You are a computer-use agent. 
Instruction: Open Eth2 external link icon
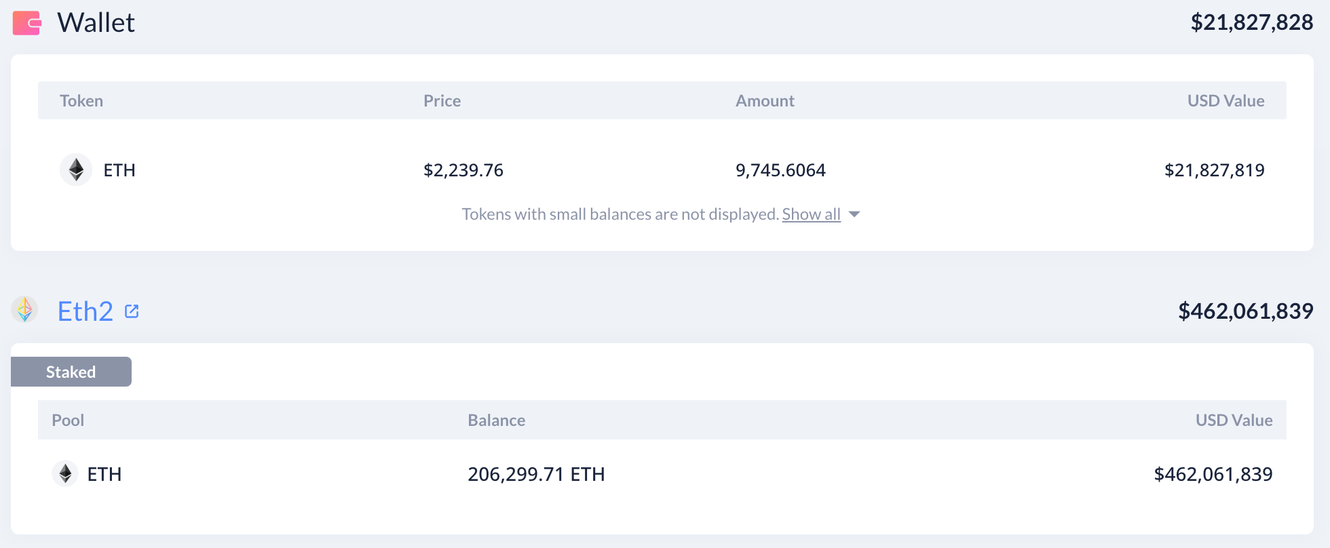(132, 311)
